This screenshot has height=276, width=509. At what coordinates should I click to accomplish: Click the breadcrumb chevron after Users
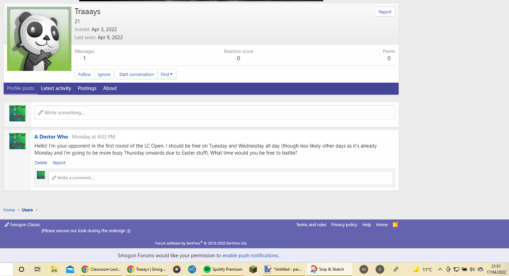[37, 210]
